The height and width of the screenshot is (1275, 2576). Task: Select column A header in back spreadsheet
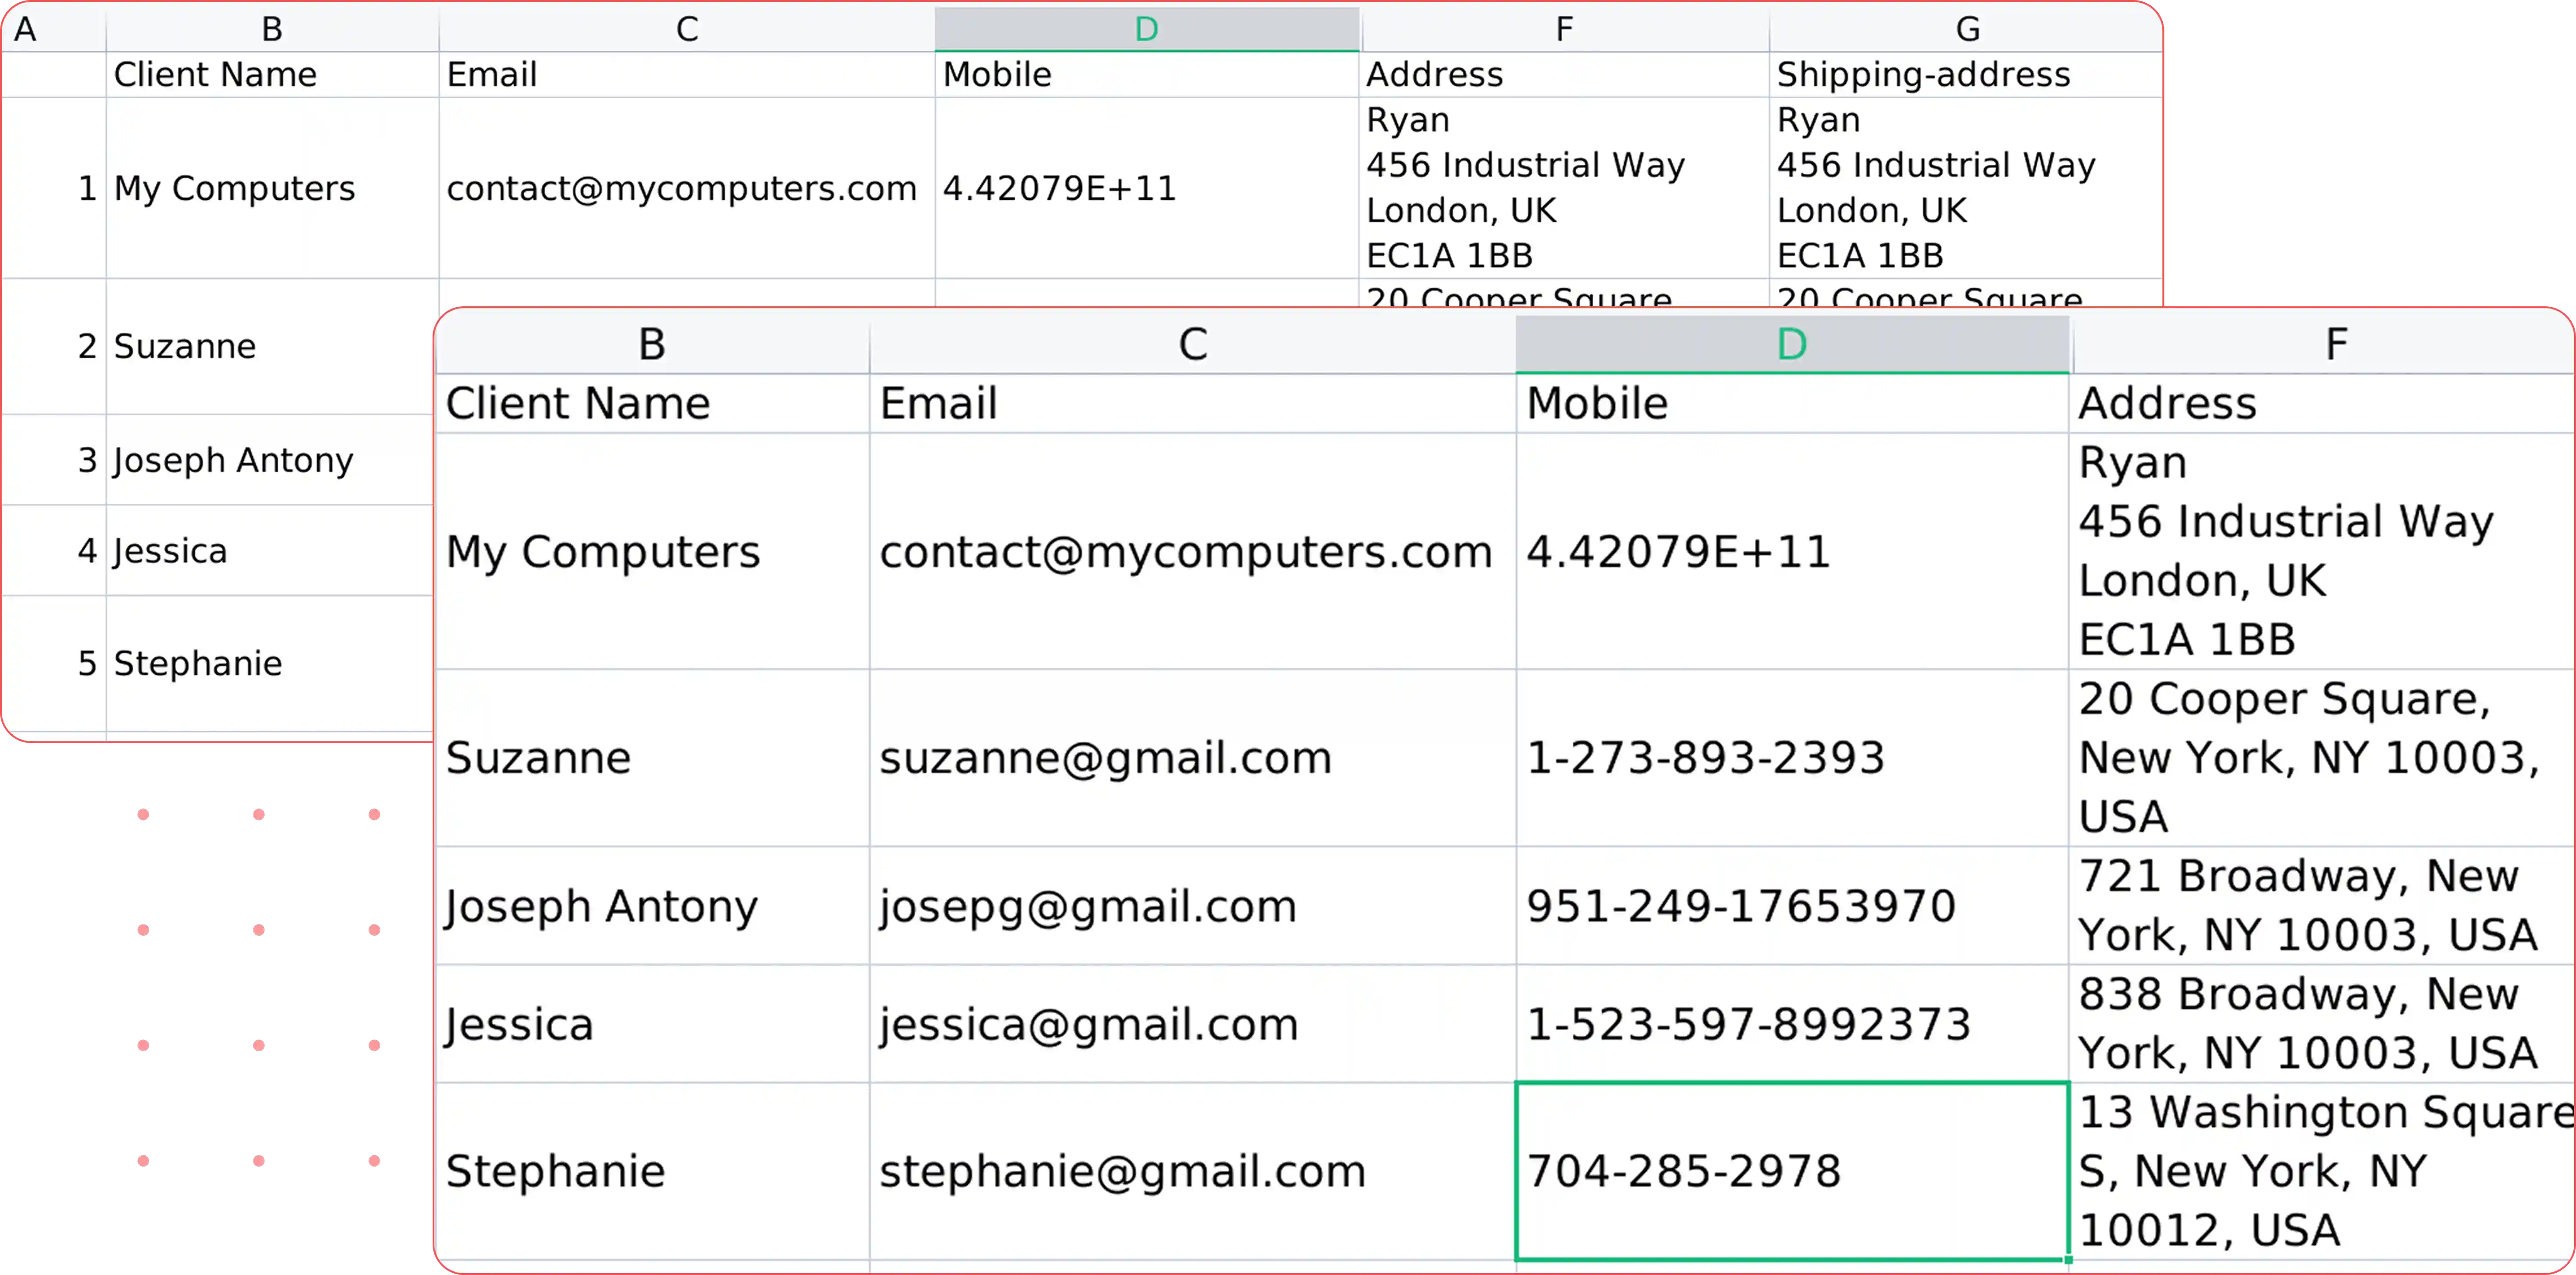[x=54, y=29]
